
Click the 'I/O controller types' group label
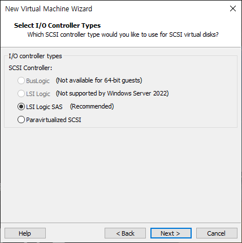coord(35,56)
